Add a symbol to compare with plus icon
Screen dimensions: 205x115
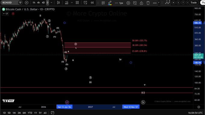coord(27,2)
